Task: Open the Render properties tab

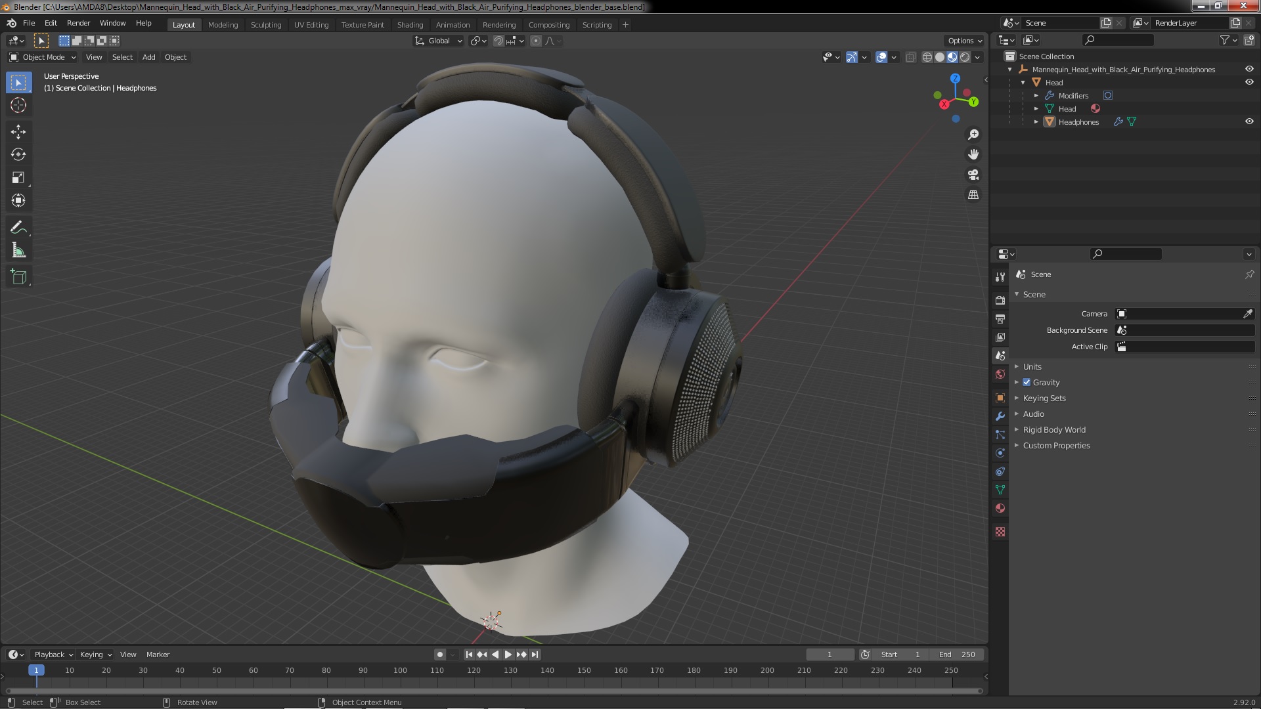Action: 1000,300
